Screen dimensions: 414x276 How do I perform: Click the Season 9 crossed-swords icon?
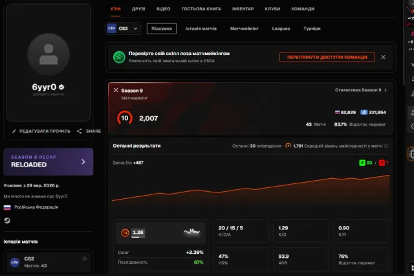116,91
